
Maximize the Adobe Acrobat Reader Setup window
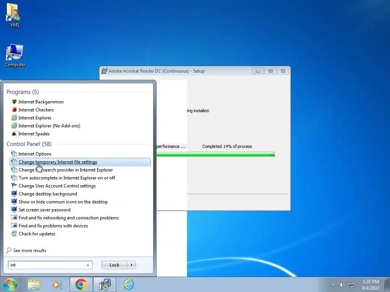pyautogui.click(x=270, y=71)
